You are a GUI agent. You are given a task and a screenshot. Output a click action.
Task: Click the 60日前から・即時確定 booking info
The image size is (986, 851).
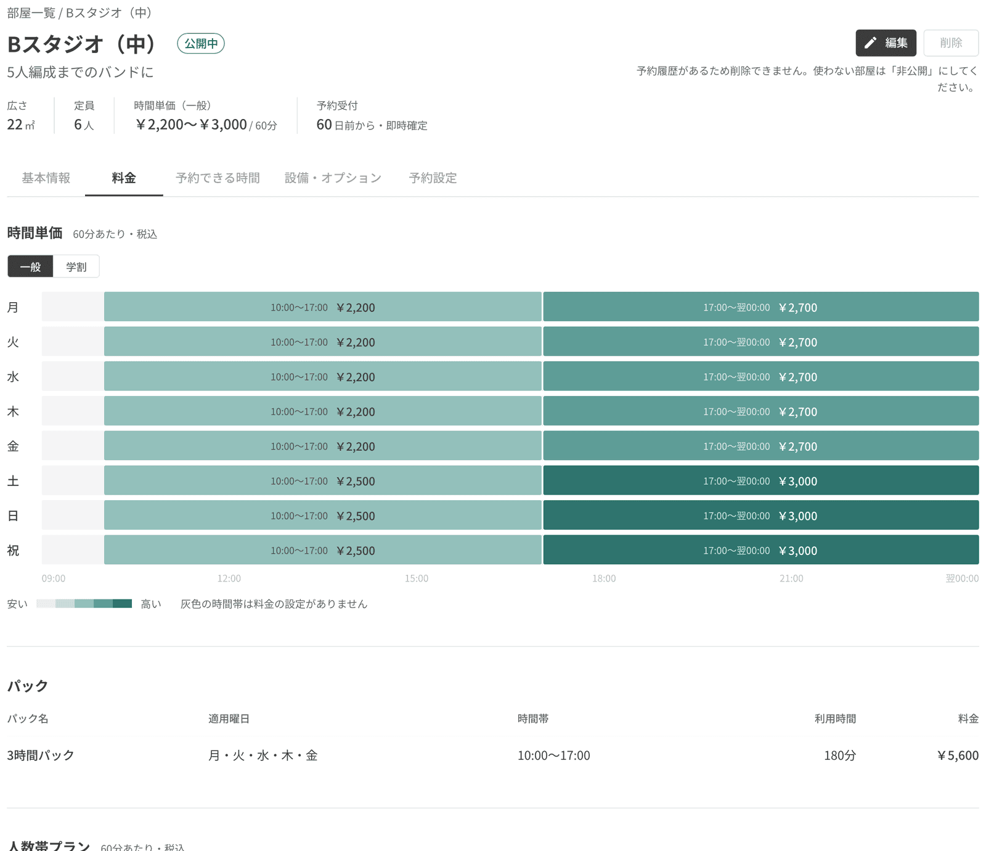tap(372, 125)
